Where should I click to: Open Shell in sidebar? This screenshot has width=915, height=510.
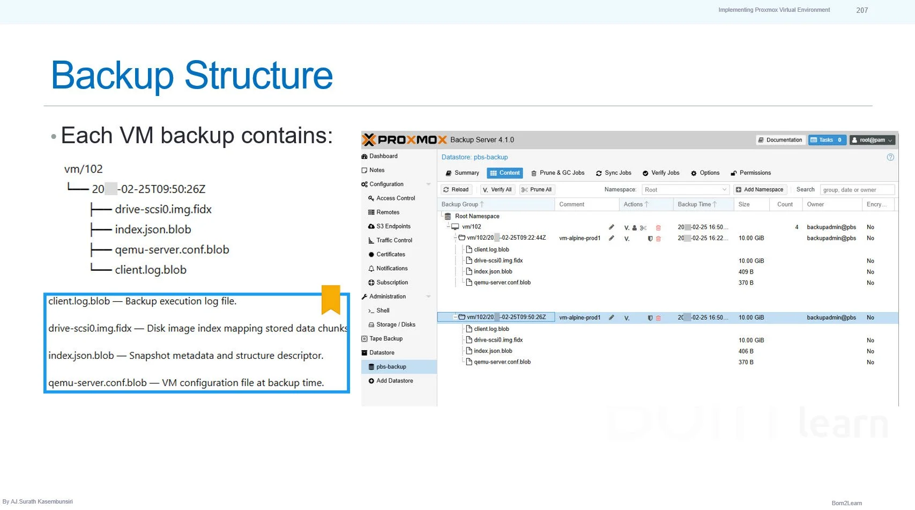[378, 311]
